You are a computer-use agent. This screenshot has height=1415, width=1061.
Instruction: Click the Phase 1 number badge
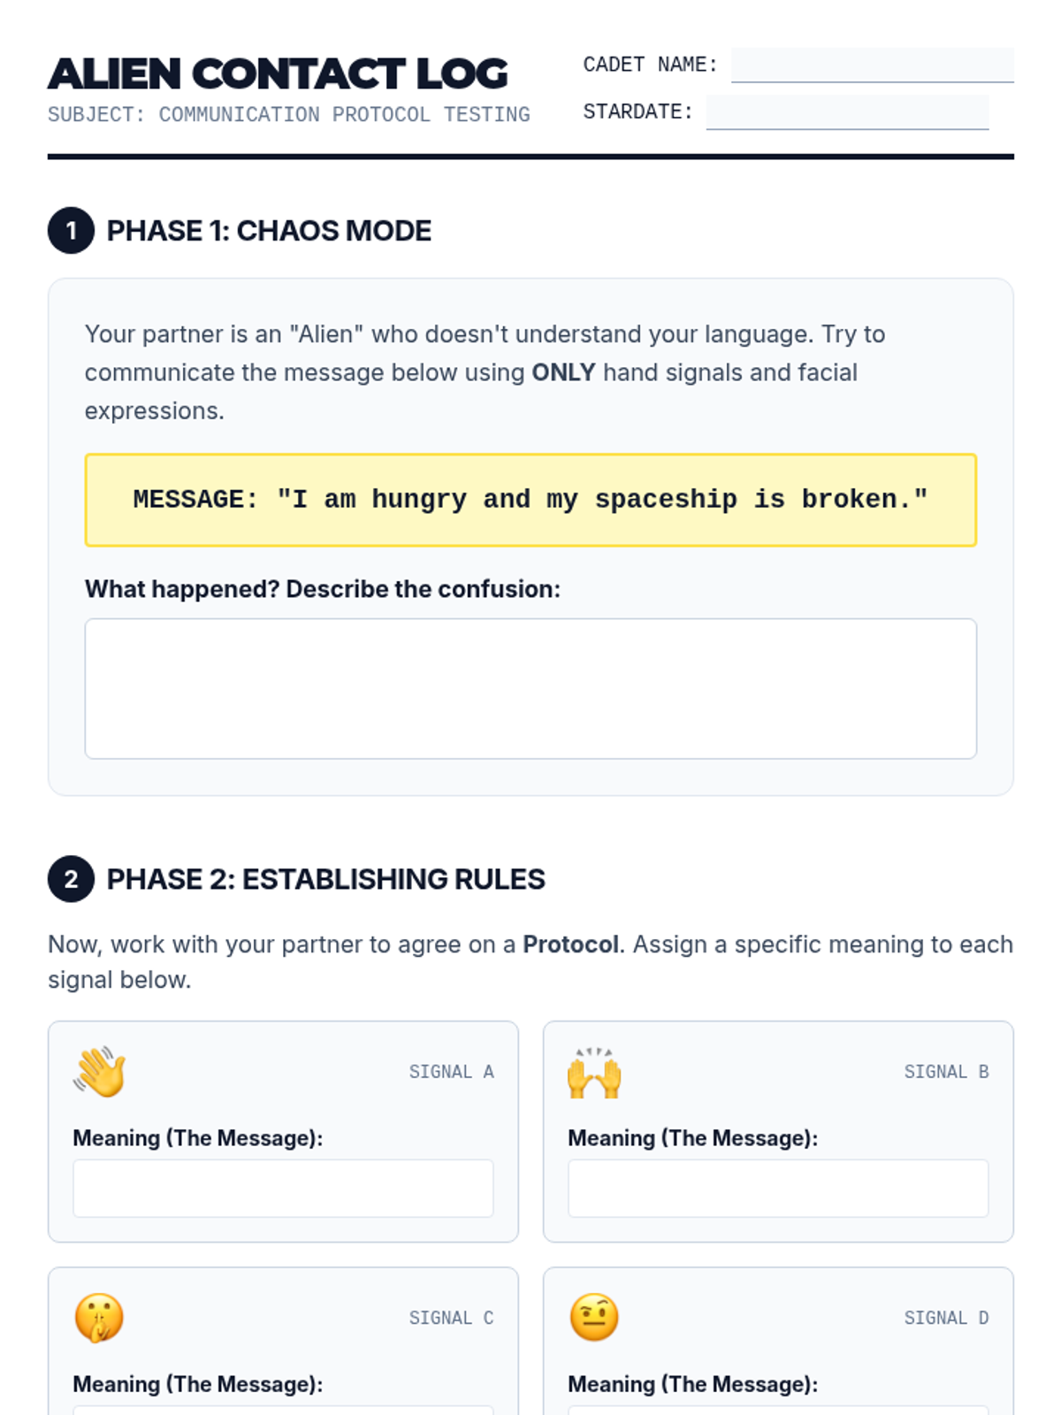coord(71,231)
